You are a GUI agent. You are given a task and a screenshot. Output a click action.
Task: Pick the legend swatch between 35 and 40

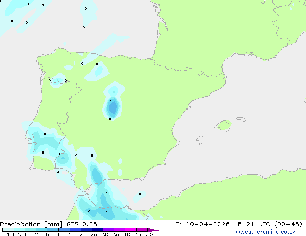119,230
